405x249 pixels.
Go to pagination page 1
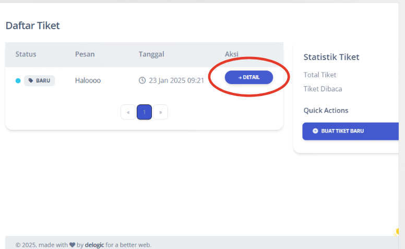144,112
